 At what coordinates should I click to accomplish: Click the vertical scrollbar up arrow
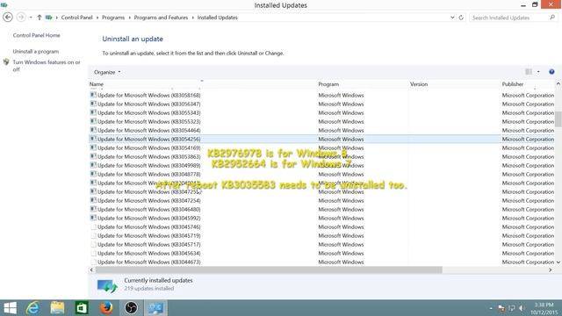pyautogui.click(x=558, y=83)
